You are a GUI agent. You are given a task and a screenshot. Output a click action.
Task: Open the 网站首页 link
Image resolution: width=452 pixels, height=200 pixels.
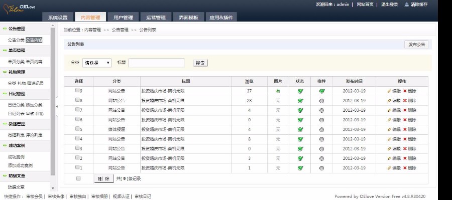click(x=365, y=5)
